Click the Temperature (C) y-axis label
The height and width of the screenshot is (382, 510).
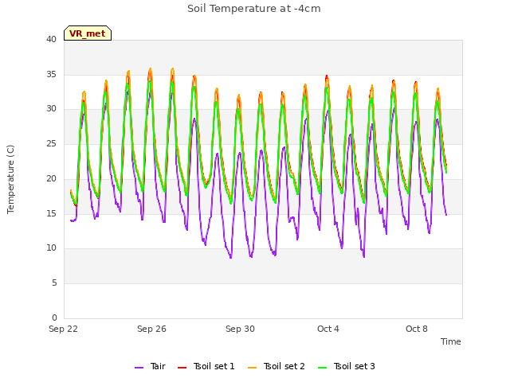click(10, 179)
